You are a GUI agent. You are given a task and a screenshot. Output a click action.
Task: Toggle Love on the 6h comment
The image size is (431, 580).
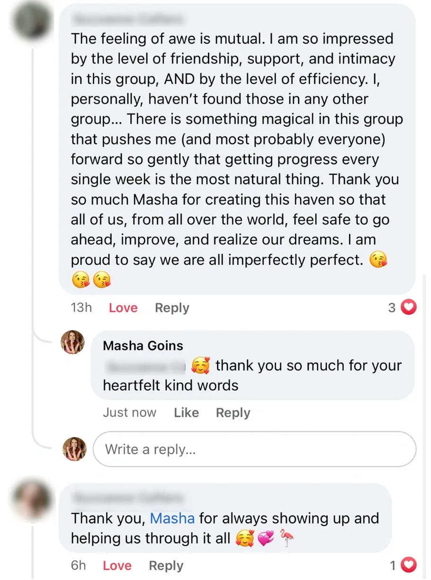(117, 565)
